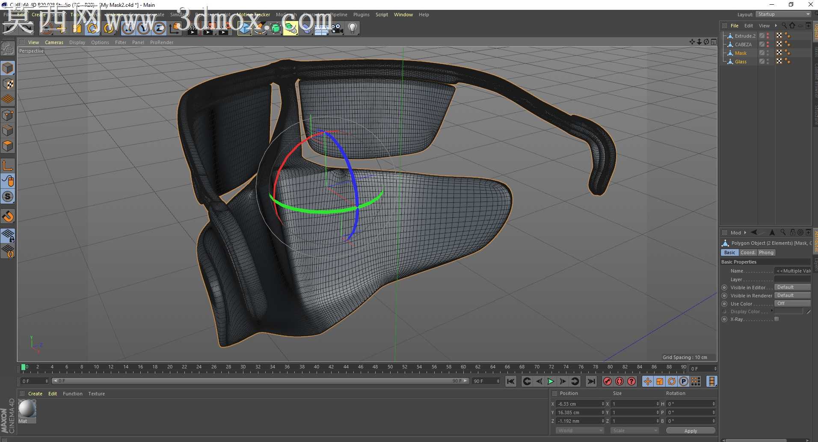Go to the start of the animation

(x=511, y=381)
